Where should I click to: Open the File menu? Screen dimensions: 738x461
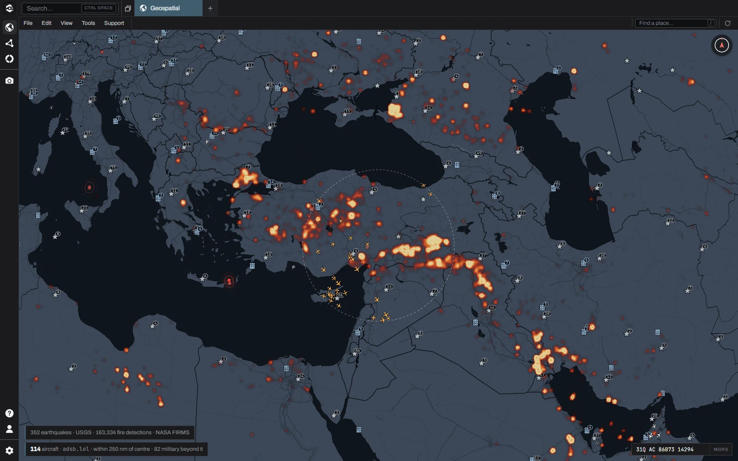pos(28,23)
